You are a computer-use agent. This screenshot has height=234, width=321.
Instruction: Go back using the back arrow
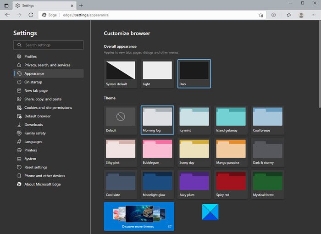(x=7, y=15)
